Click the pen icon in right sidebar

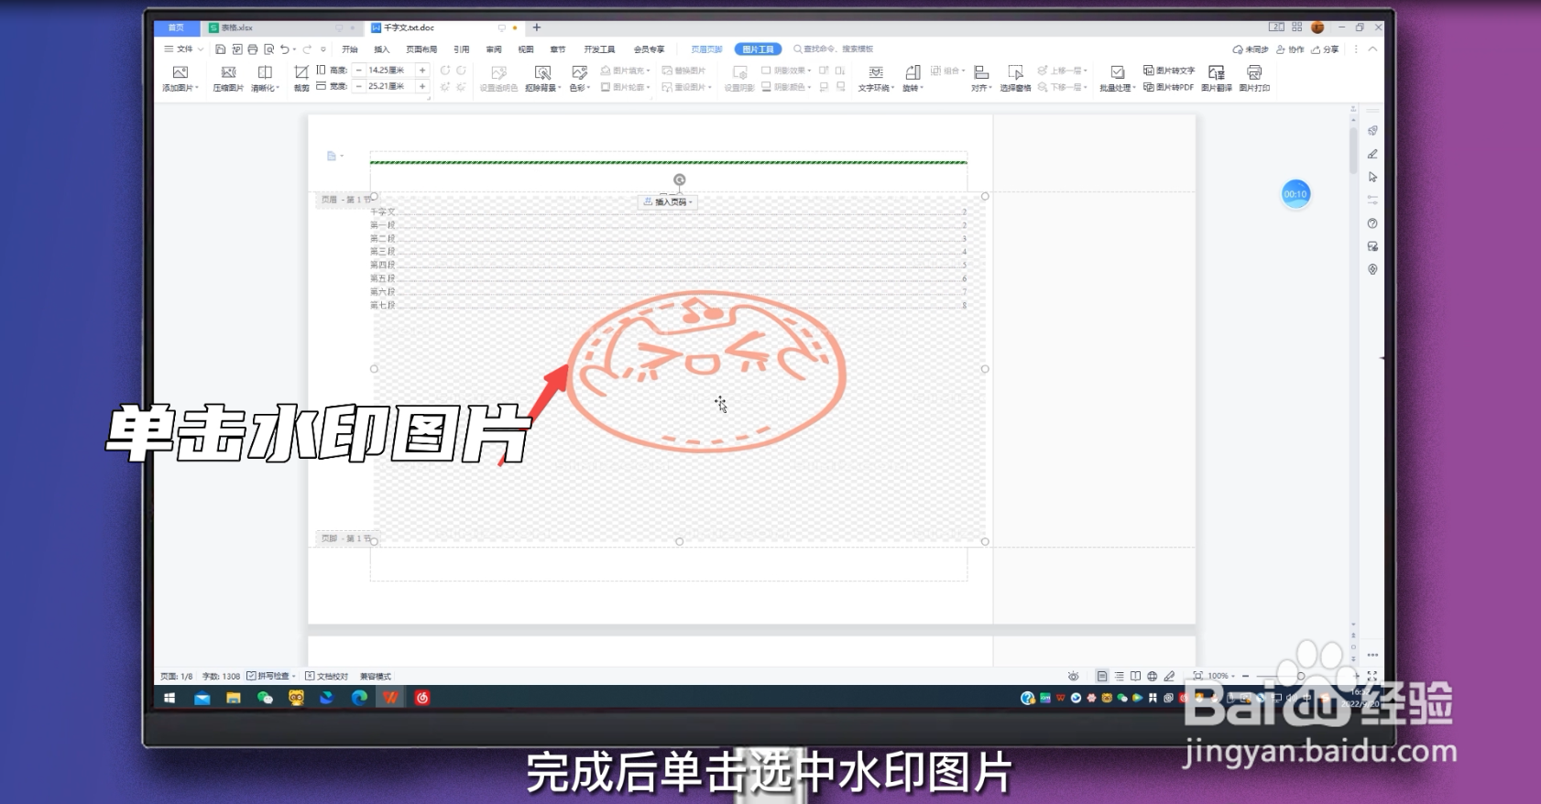1372,154
